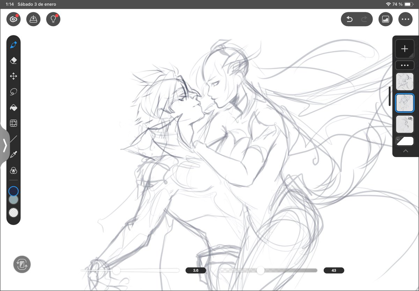This screenshot has width=419, height=291.
Task: Open the layer options ellipsis menu
Action: [x=405, y=65]
